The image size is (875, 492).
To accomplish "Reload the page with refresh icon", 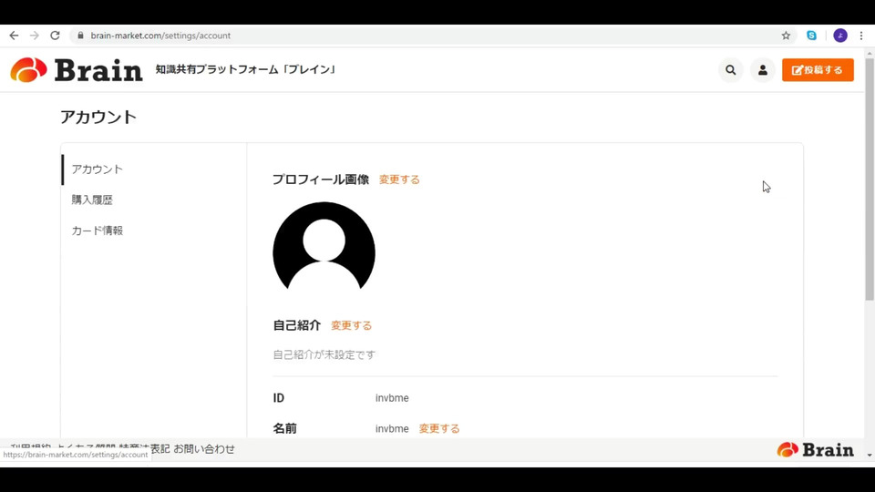I will [x=55, y=36].
